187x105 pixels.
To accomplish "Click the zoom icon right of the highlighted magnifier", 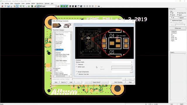I will tap(20, 6).
